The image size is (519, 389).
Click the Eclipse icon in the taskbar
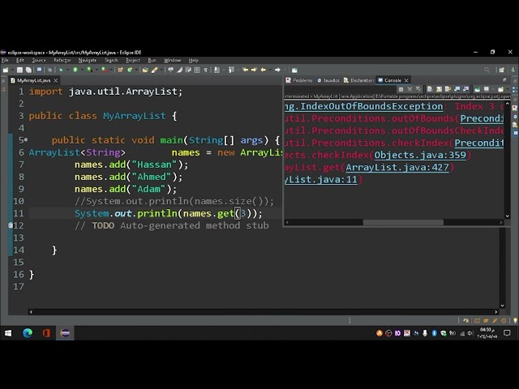pos(65,333)
